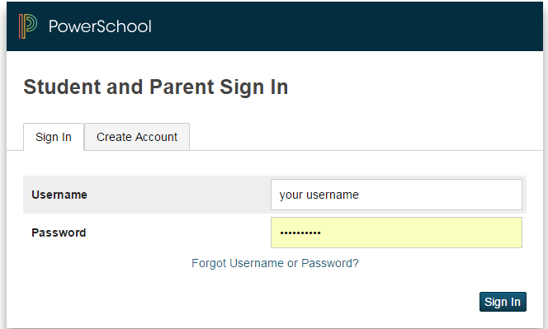Focus the yellow Password input field
548x329 pixels.
point(396,233)
